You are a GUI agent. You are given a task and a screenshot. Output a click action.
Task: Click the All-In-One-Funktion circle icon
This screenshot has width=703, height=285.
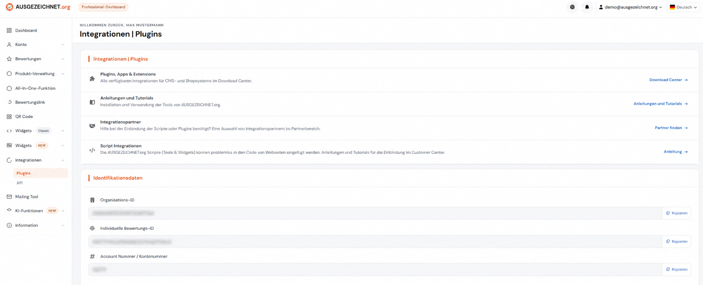pyautogui.click(x=9, y=88)
